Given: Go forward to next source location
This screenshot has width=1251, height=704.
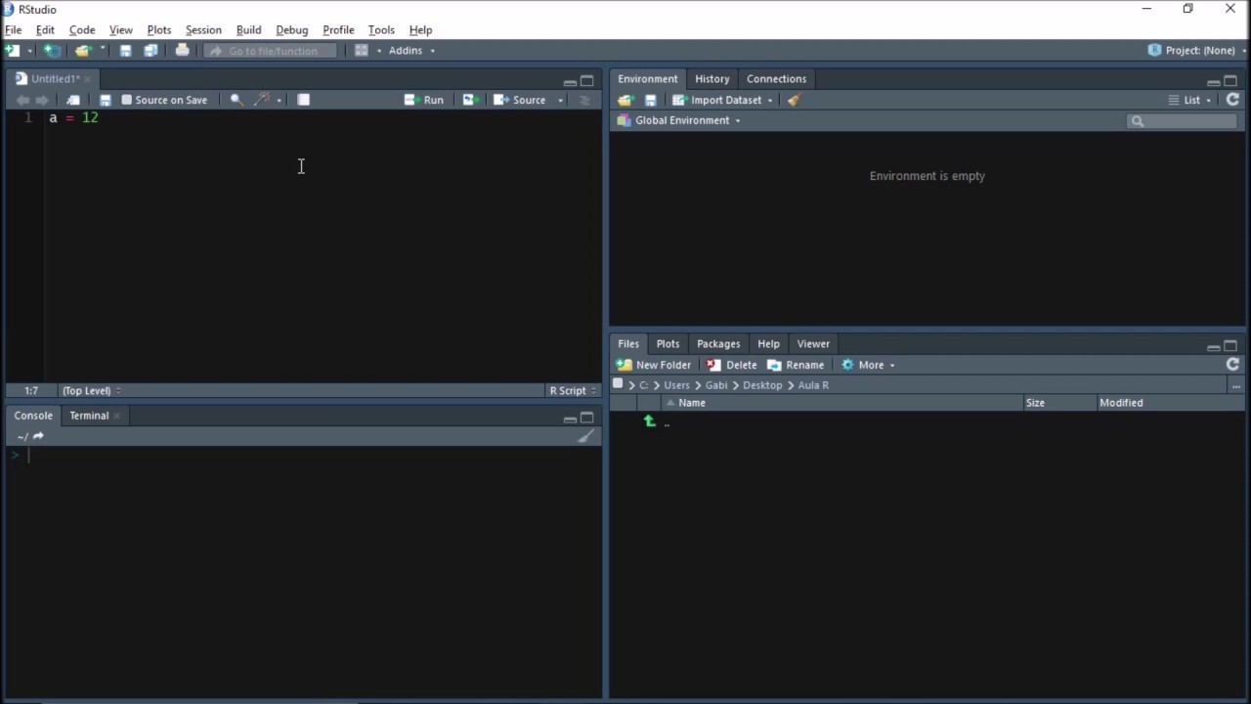Looking at the screenshot, I should (42, 100).
